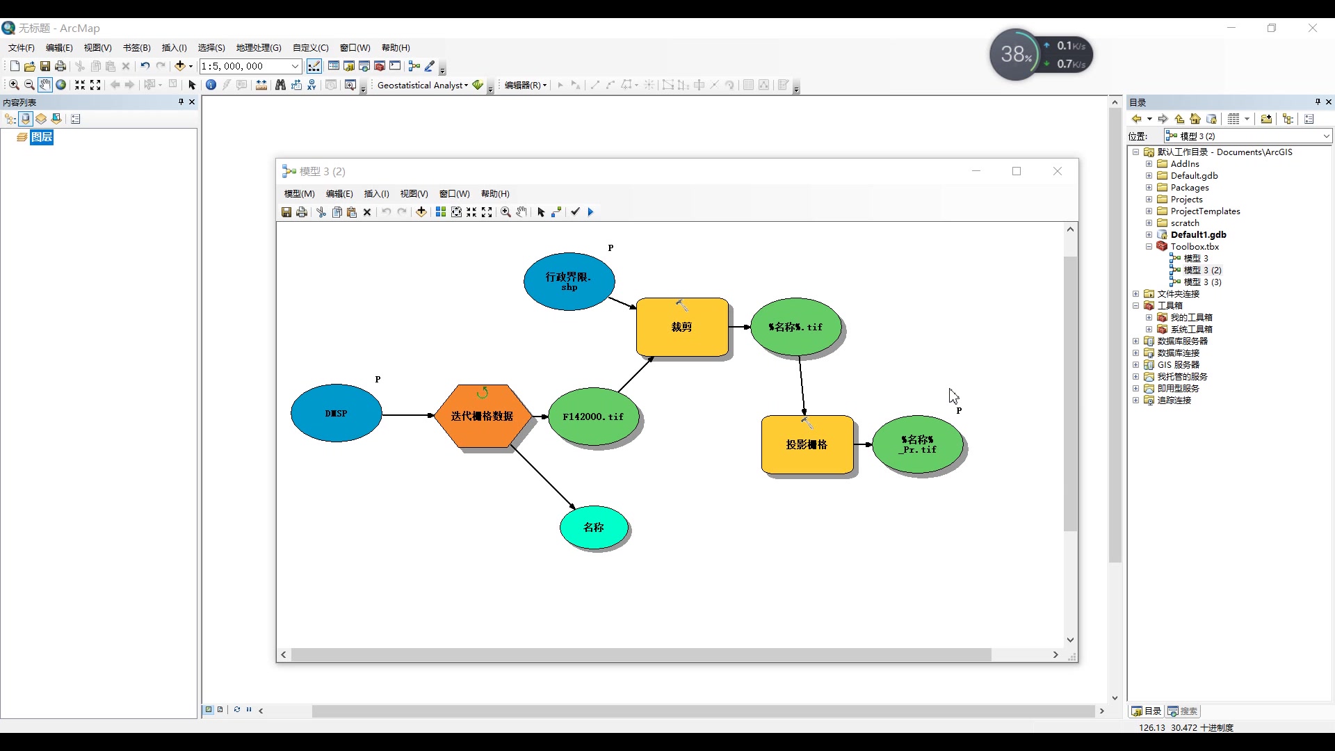
Task: Collapse the Toolbox.tbx node
Action: point(1149,247)
